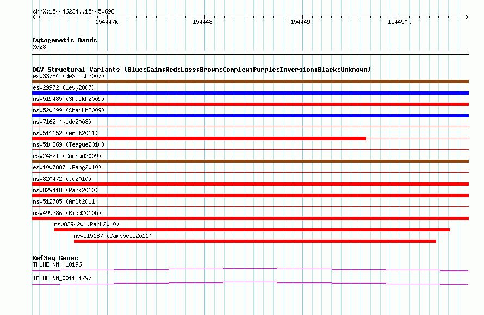Select the red nsv515187 loss bar
Screen dimensions: 484x315
[255, 241]
